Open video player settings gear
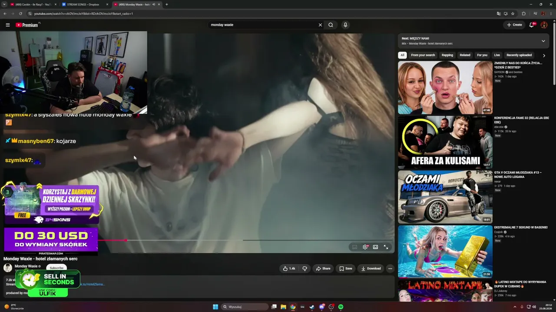The height and width of the screenshot is (312, 556). pyautogui.click(x=365, y=247)
